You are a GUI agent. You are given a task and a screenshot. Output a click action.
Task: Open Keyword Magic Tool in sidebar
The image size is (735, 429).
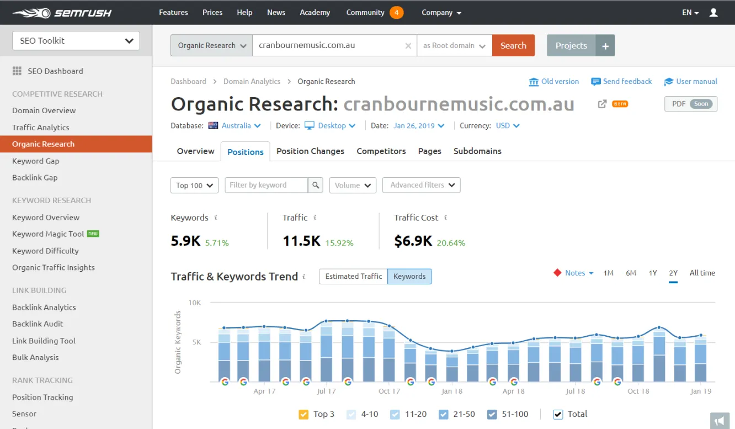tap(48, 234)
